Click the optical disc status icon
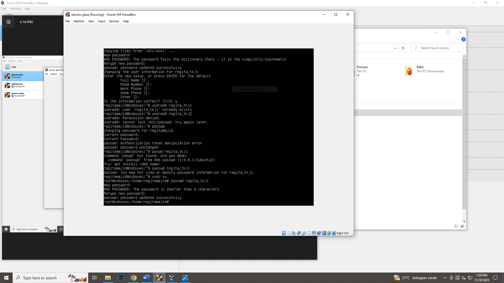 coord(289,233)
